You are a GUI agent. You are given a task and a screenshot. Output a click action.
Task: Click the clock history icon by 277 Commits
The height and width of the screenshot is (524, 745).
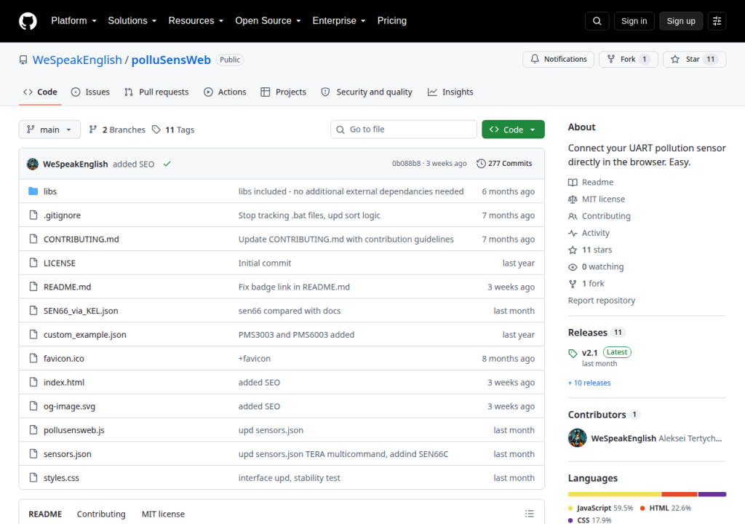pos(481,164)
